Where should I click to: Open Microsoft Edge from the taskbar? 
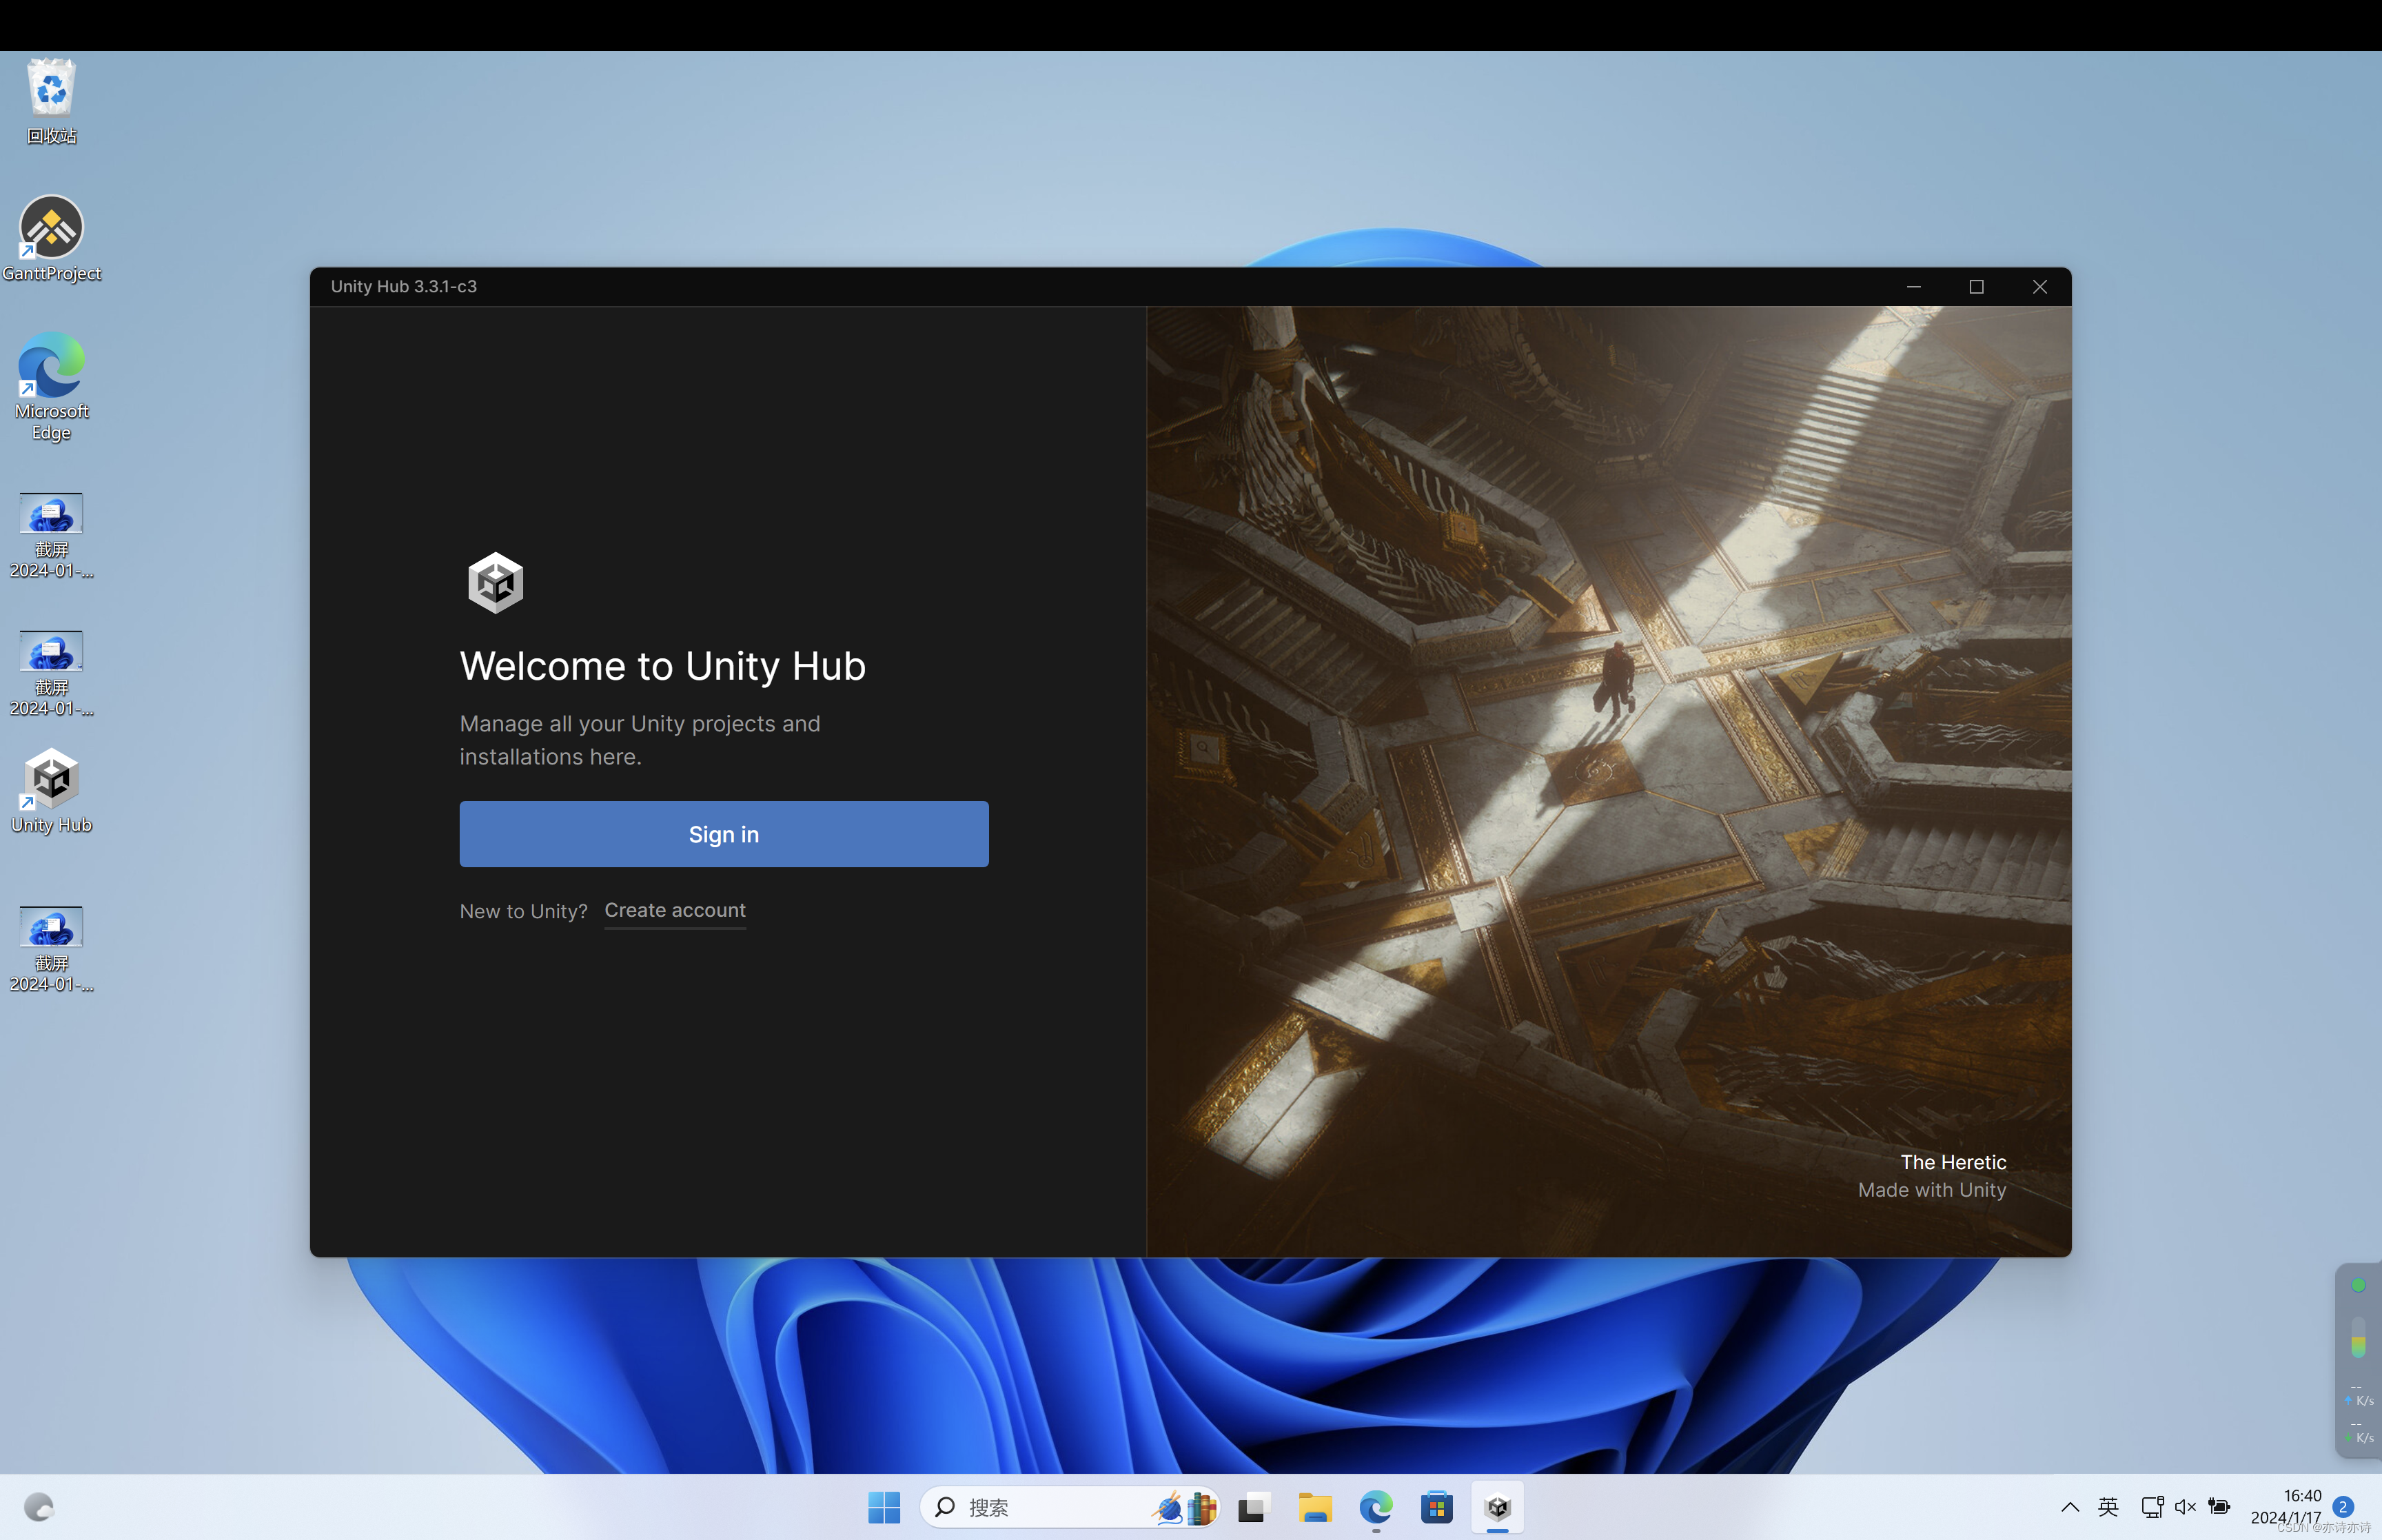click(1376, 1507)
